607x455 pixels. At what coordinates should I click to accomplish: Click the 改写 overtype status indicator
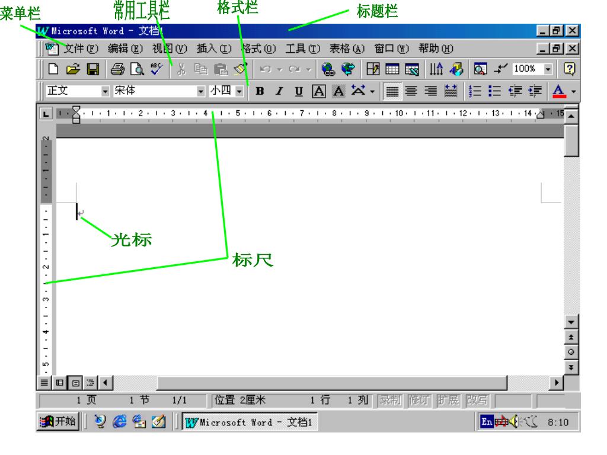coord(477,400)
